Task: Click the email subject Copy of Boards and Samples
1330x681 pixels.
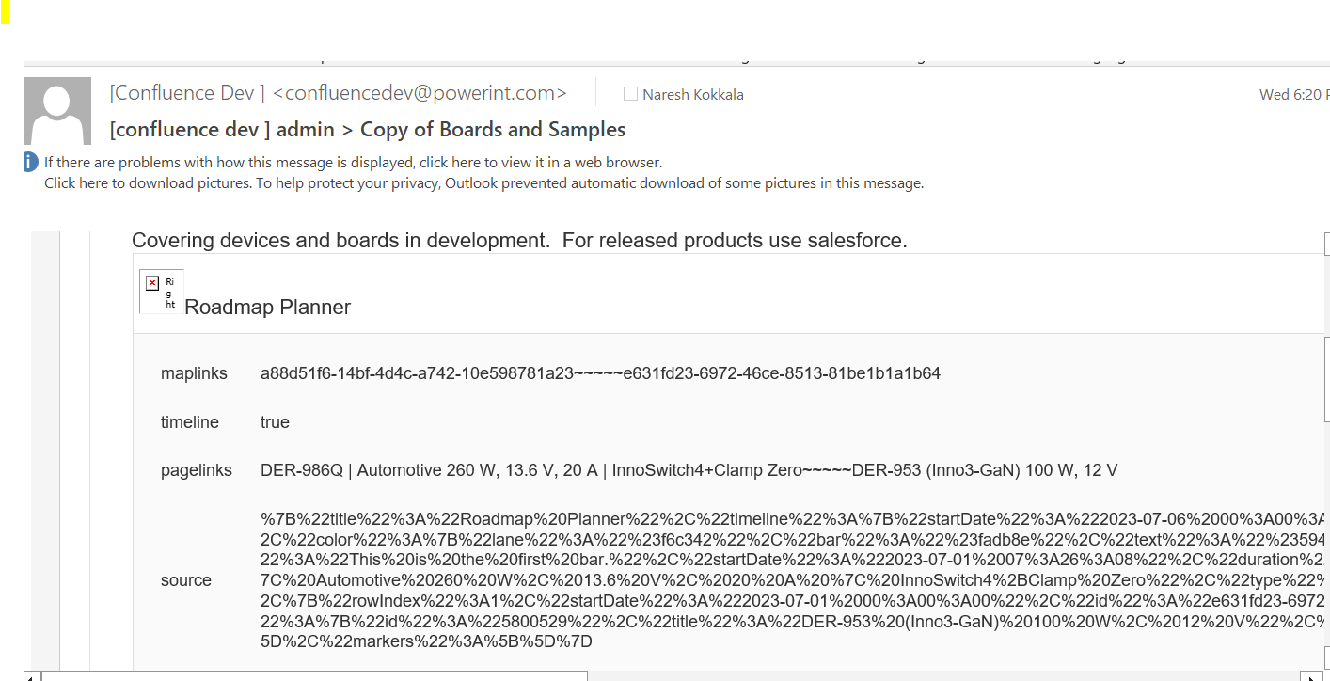Action: tap(368, 130)
